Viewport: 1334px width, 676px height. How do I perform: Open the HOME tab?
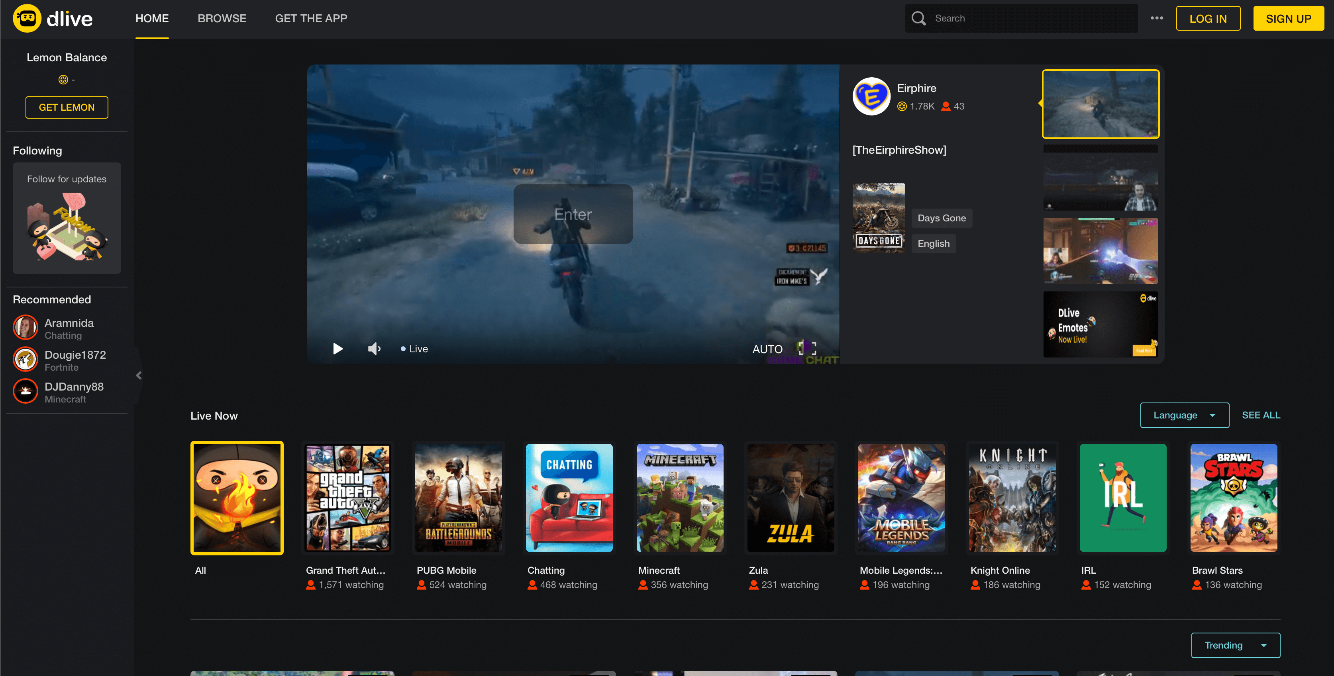[152, 19]
